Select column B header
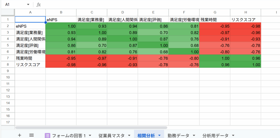The width and height of the screenshot is (280, 138). (x=61, y=12)
